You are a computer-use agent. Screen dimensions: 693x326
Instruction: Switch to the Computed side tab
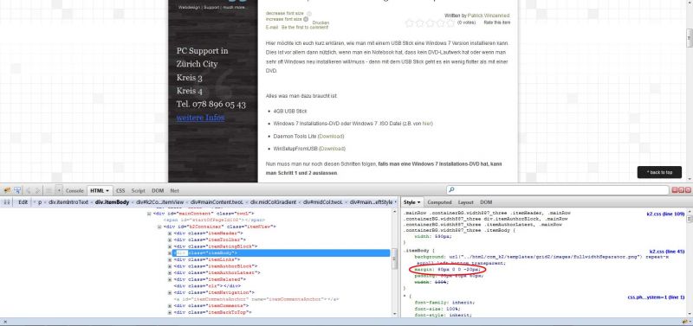pos(439,202)
